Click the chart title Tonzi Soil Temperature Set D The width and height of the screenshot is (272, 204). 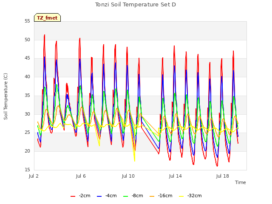136,5
